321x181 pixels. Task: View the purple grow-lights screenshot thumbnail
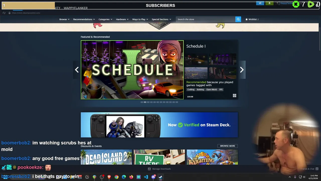(223, 59)
